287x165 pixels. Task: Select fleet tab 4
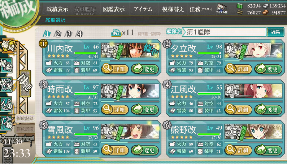[79, 34]
